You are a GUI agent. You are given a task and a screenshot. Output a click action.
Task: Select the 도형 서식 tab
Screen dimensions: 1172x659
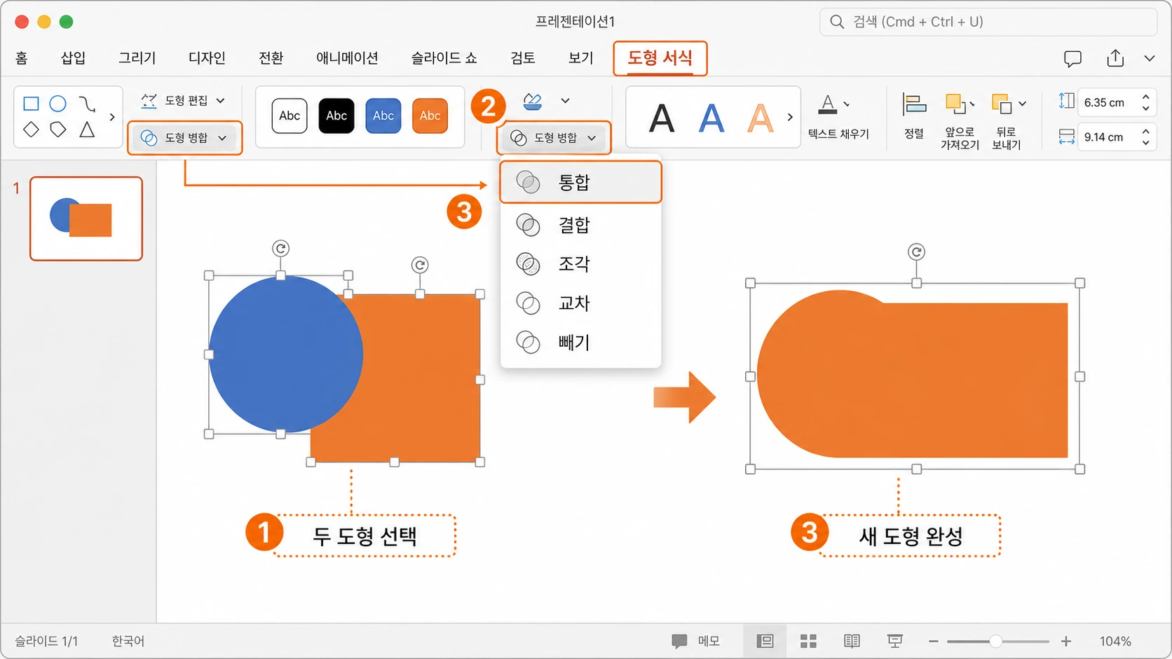point(660,58)
